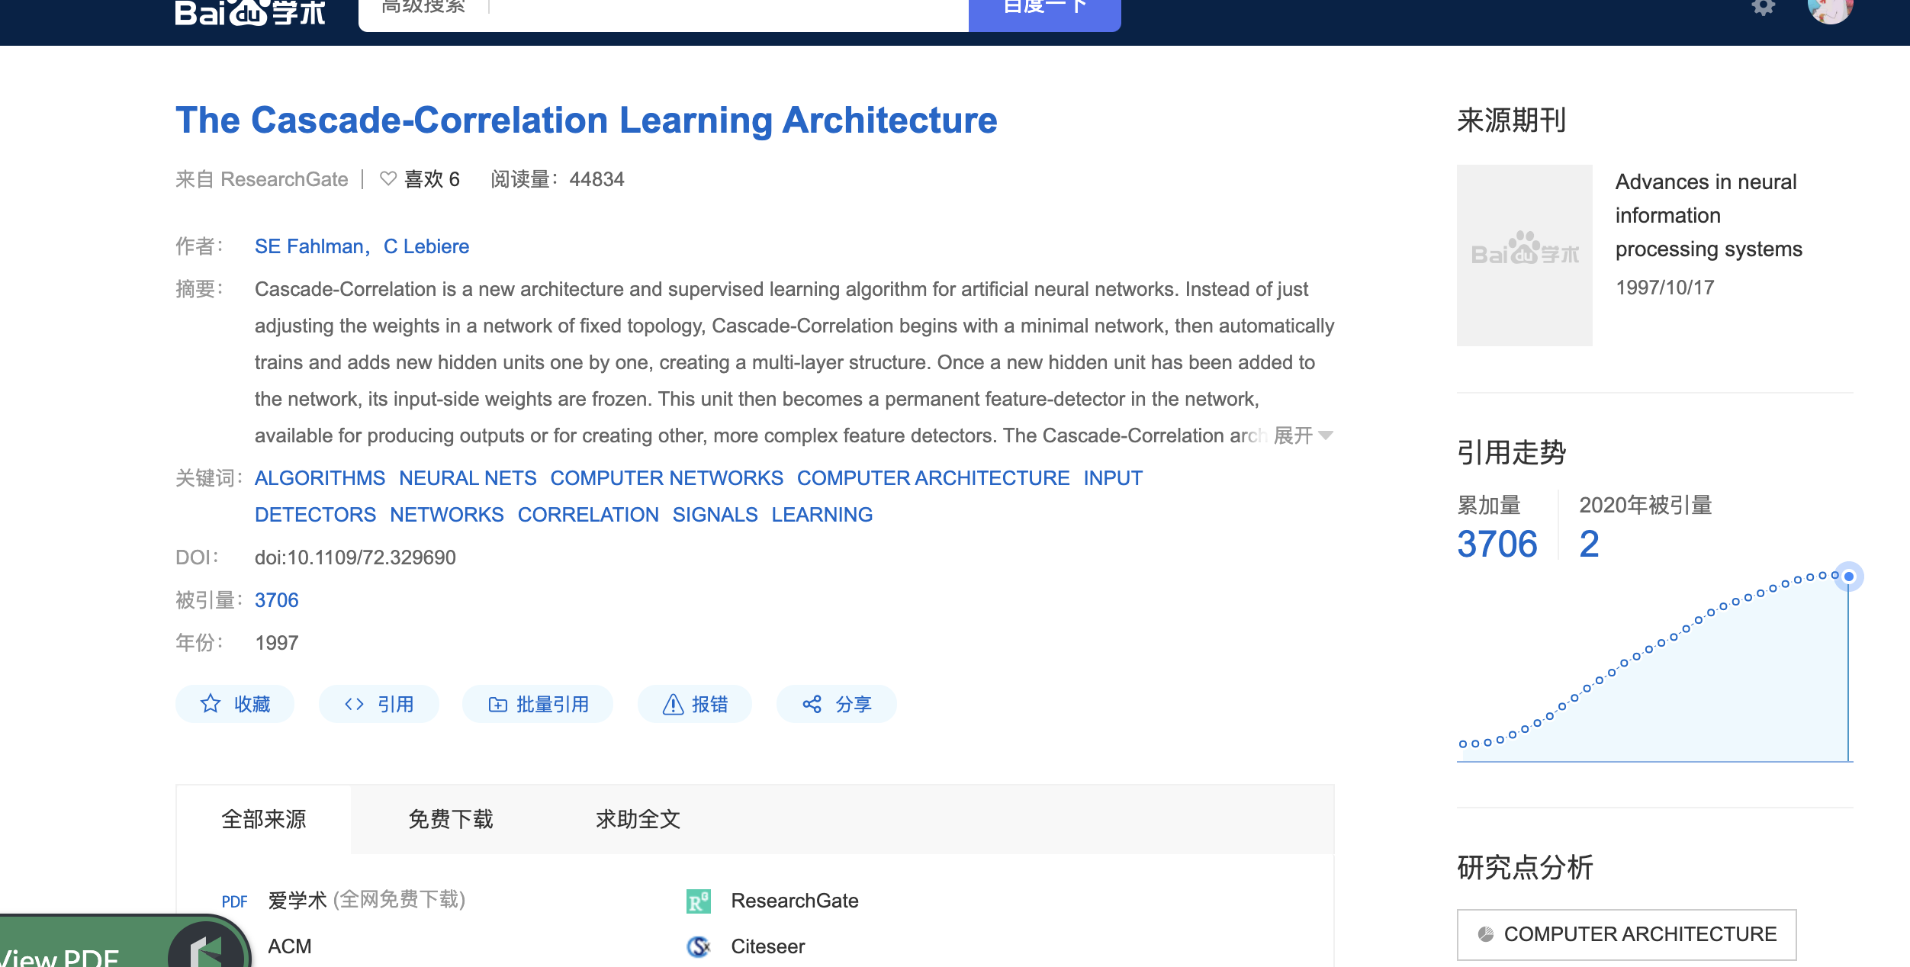
Task: Switch to 求助全文 tab
Action: coord(638,820)
